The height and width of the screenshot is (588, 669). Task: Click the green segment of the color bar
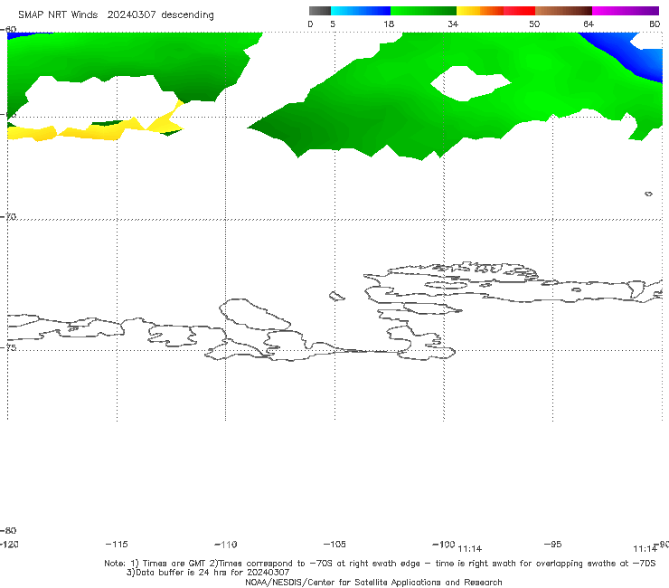[x=423, y=11]
